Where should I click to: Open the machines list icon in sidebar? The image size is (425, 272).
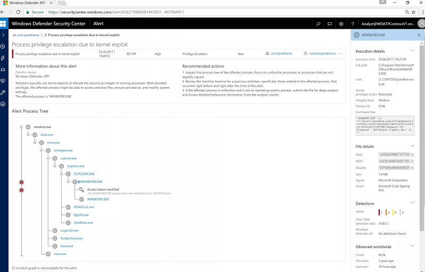pyautogui.click(x=3, y=70)
